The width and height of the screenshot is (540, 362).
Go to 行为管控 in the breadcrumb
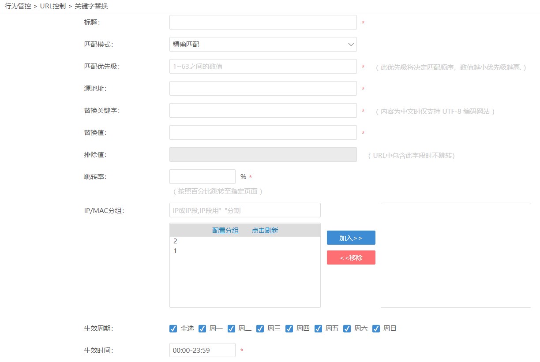coord(18,6)
